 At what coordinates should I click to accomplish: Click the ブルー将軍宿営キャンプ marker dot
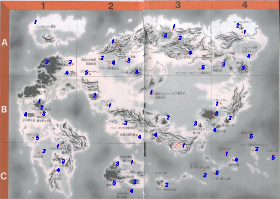click(253, 150)
